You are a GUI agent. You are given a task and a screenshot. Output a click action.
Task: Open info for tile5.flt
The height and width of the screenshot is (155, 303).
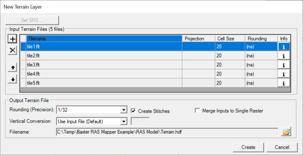click(x=284, y=83)
